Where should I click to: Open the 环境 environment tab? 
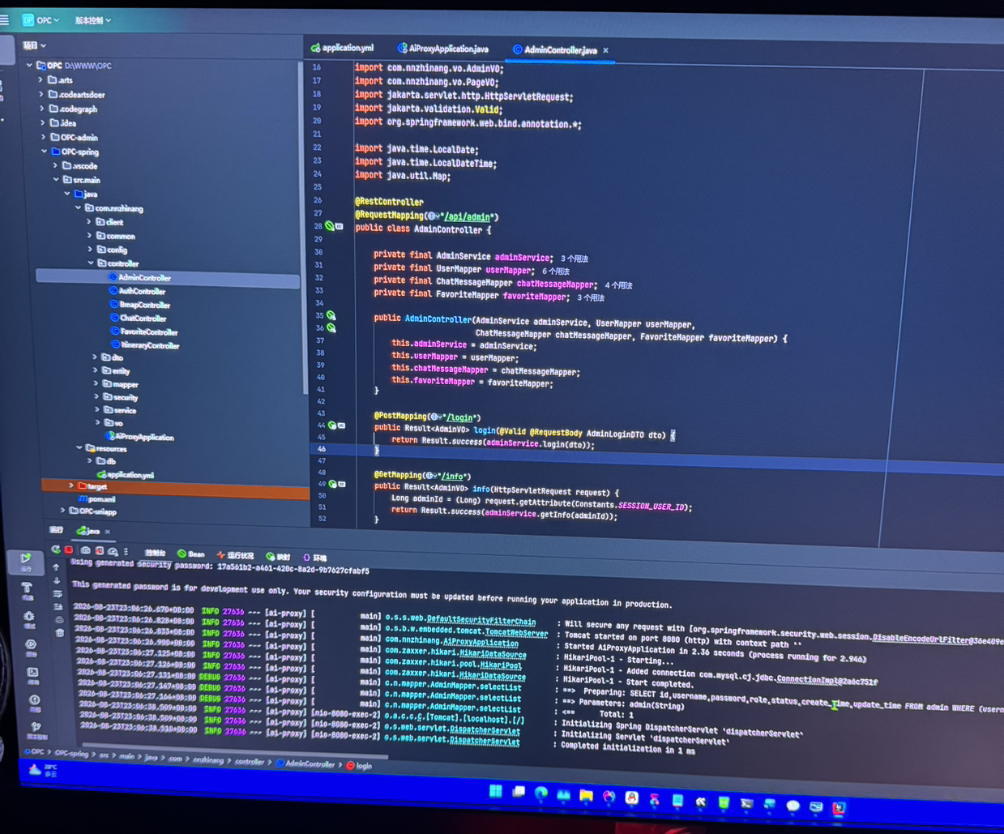314,558
